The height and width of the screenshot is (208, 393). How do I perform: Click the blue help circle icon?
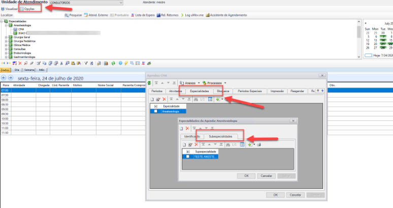[x=120, y=63]
